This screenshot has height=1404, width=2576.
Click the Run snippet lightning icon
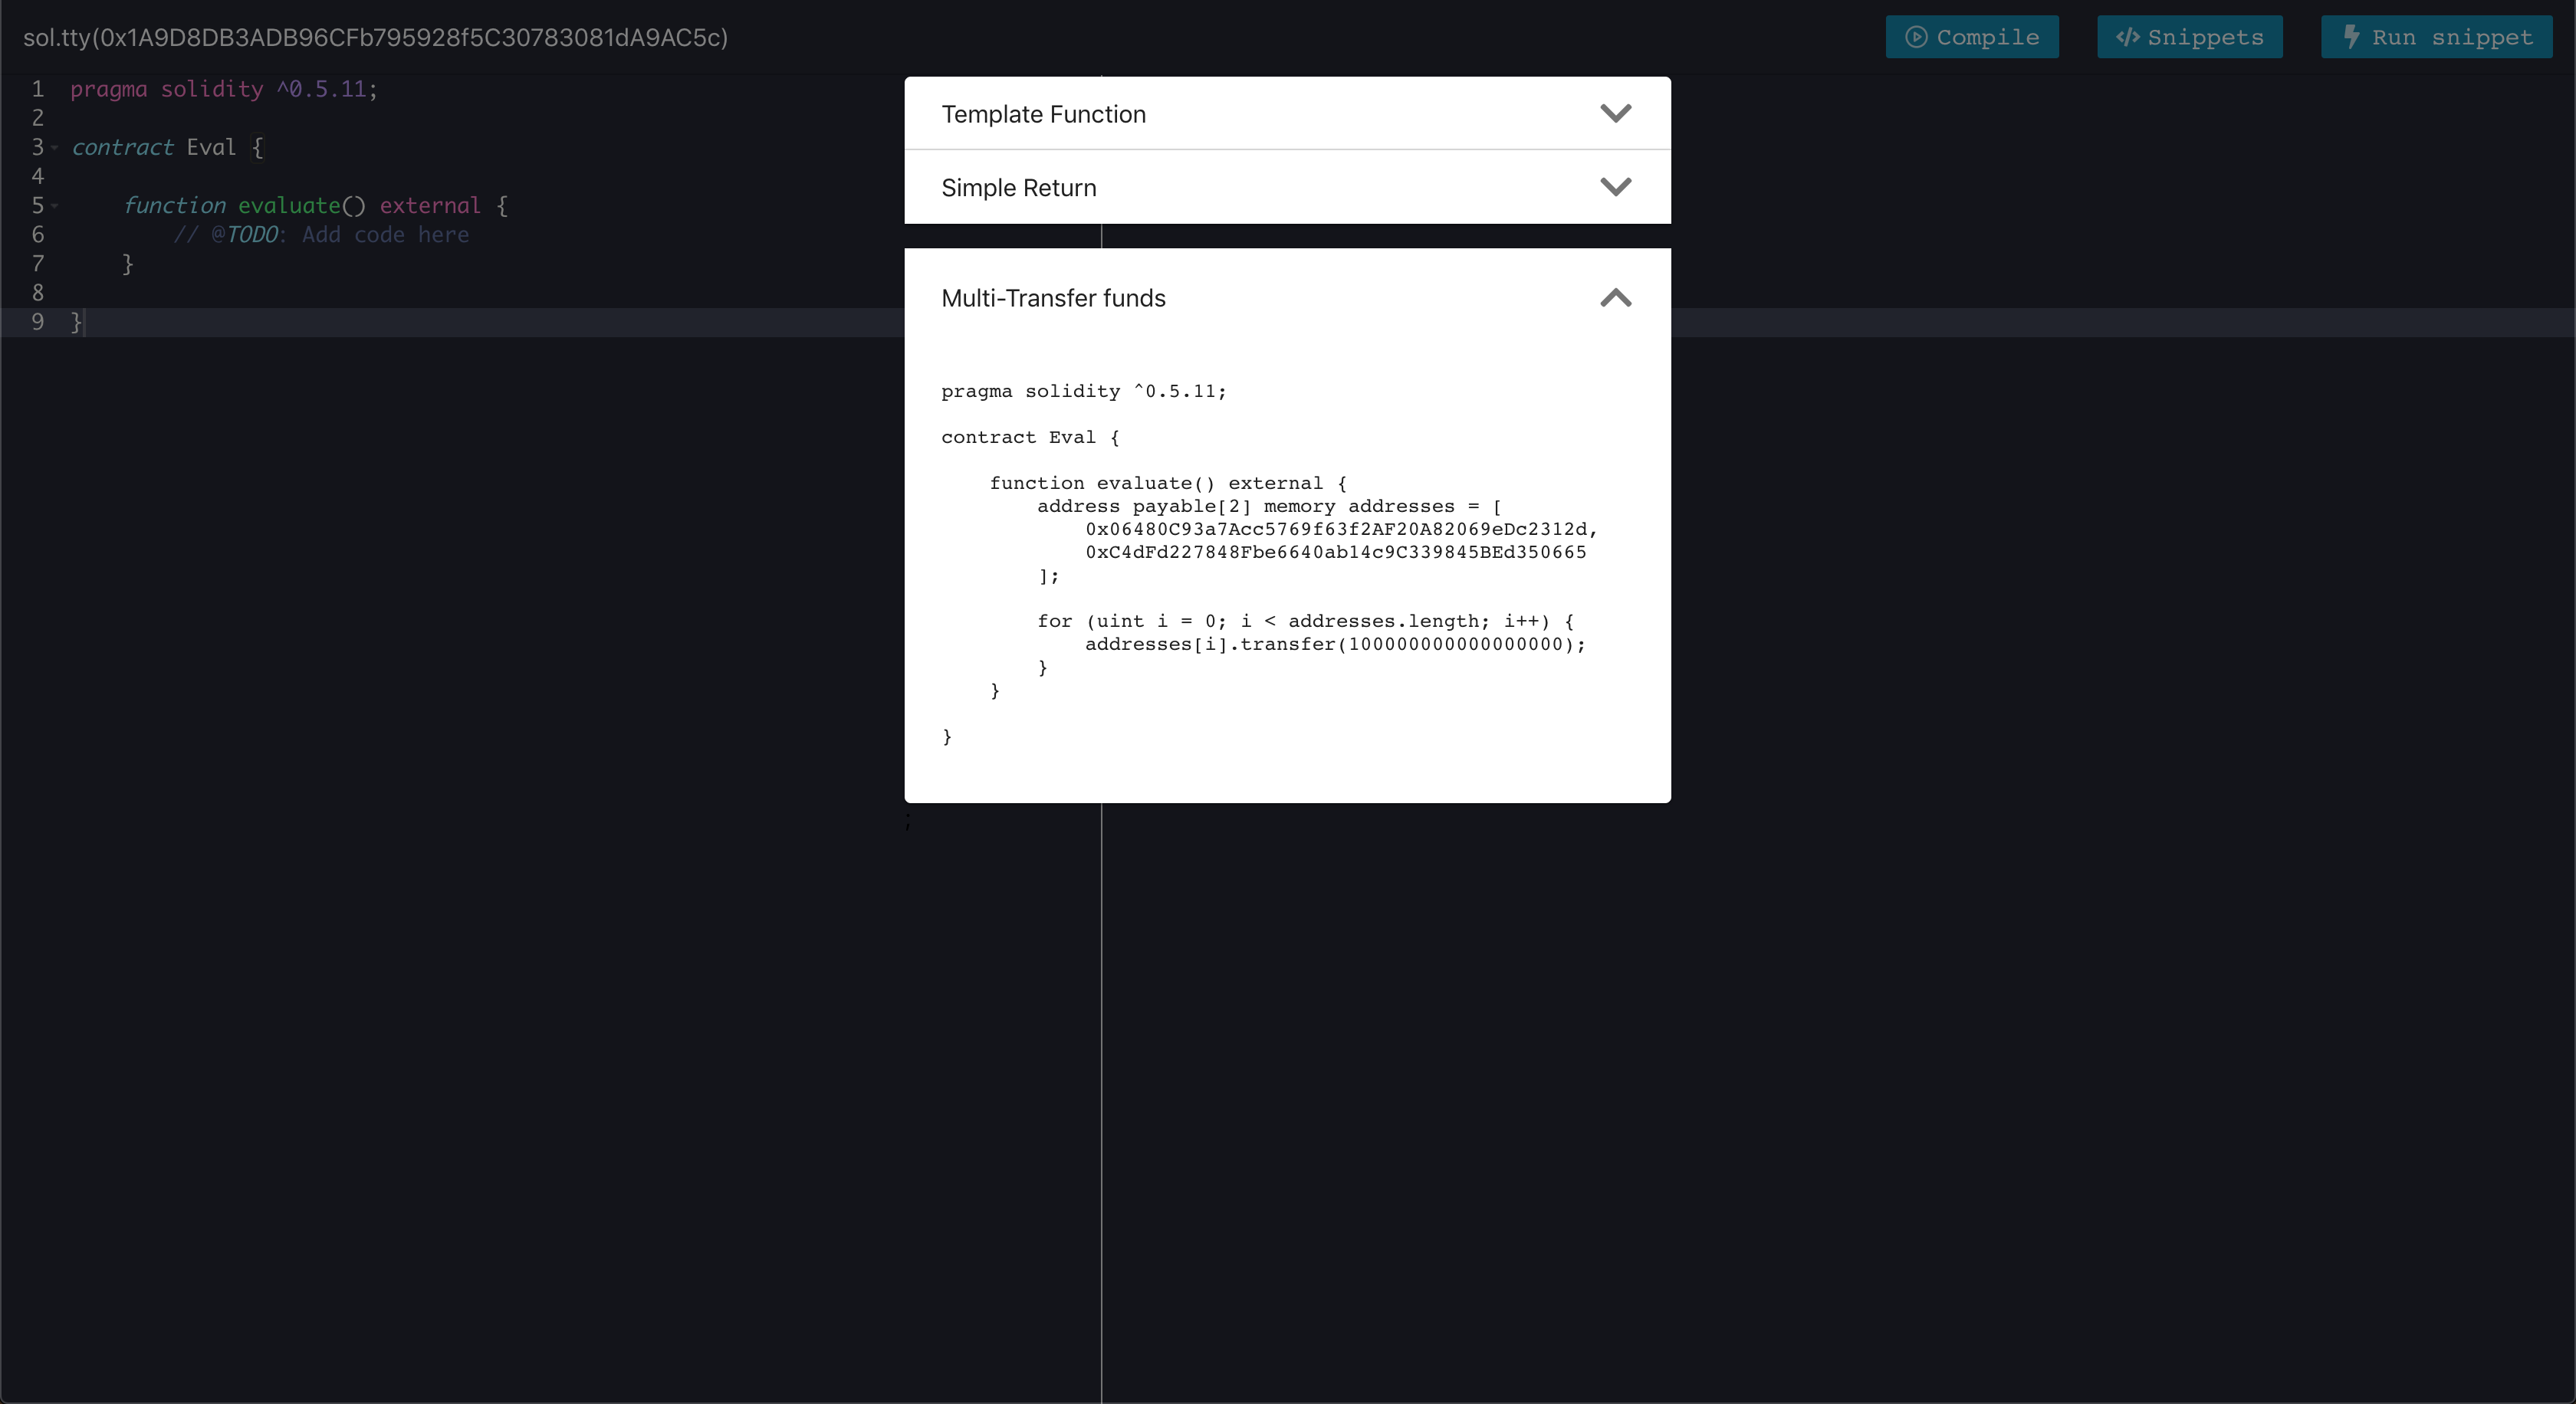(2352, 37)
